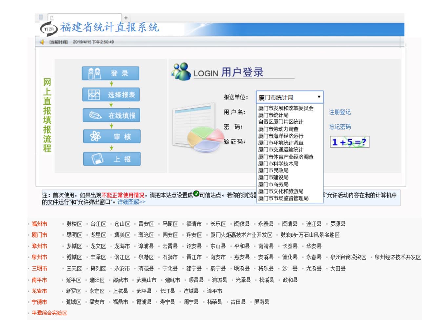The image size is (443, 325).
Task: Choose 厦门市体育产业经济调查 option
Action: (286, 157)
